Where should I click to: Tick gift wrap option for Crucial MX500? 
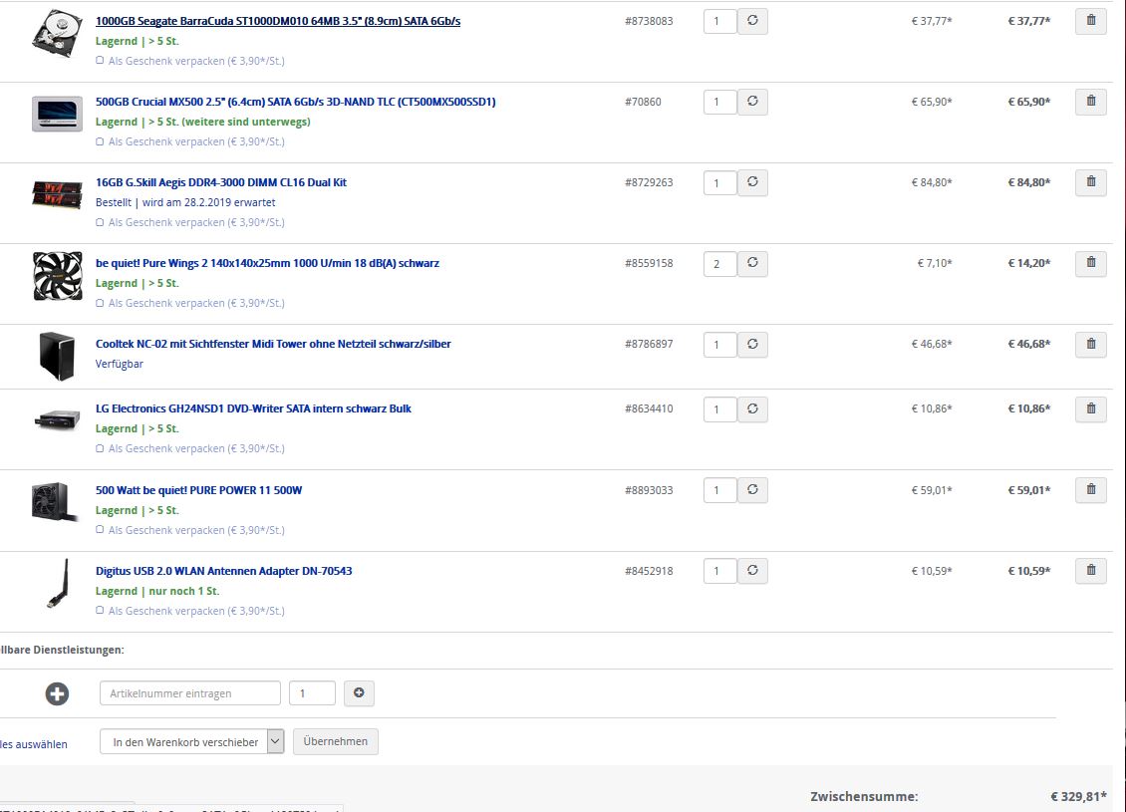[100, 141]
